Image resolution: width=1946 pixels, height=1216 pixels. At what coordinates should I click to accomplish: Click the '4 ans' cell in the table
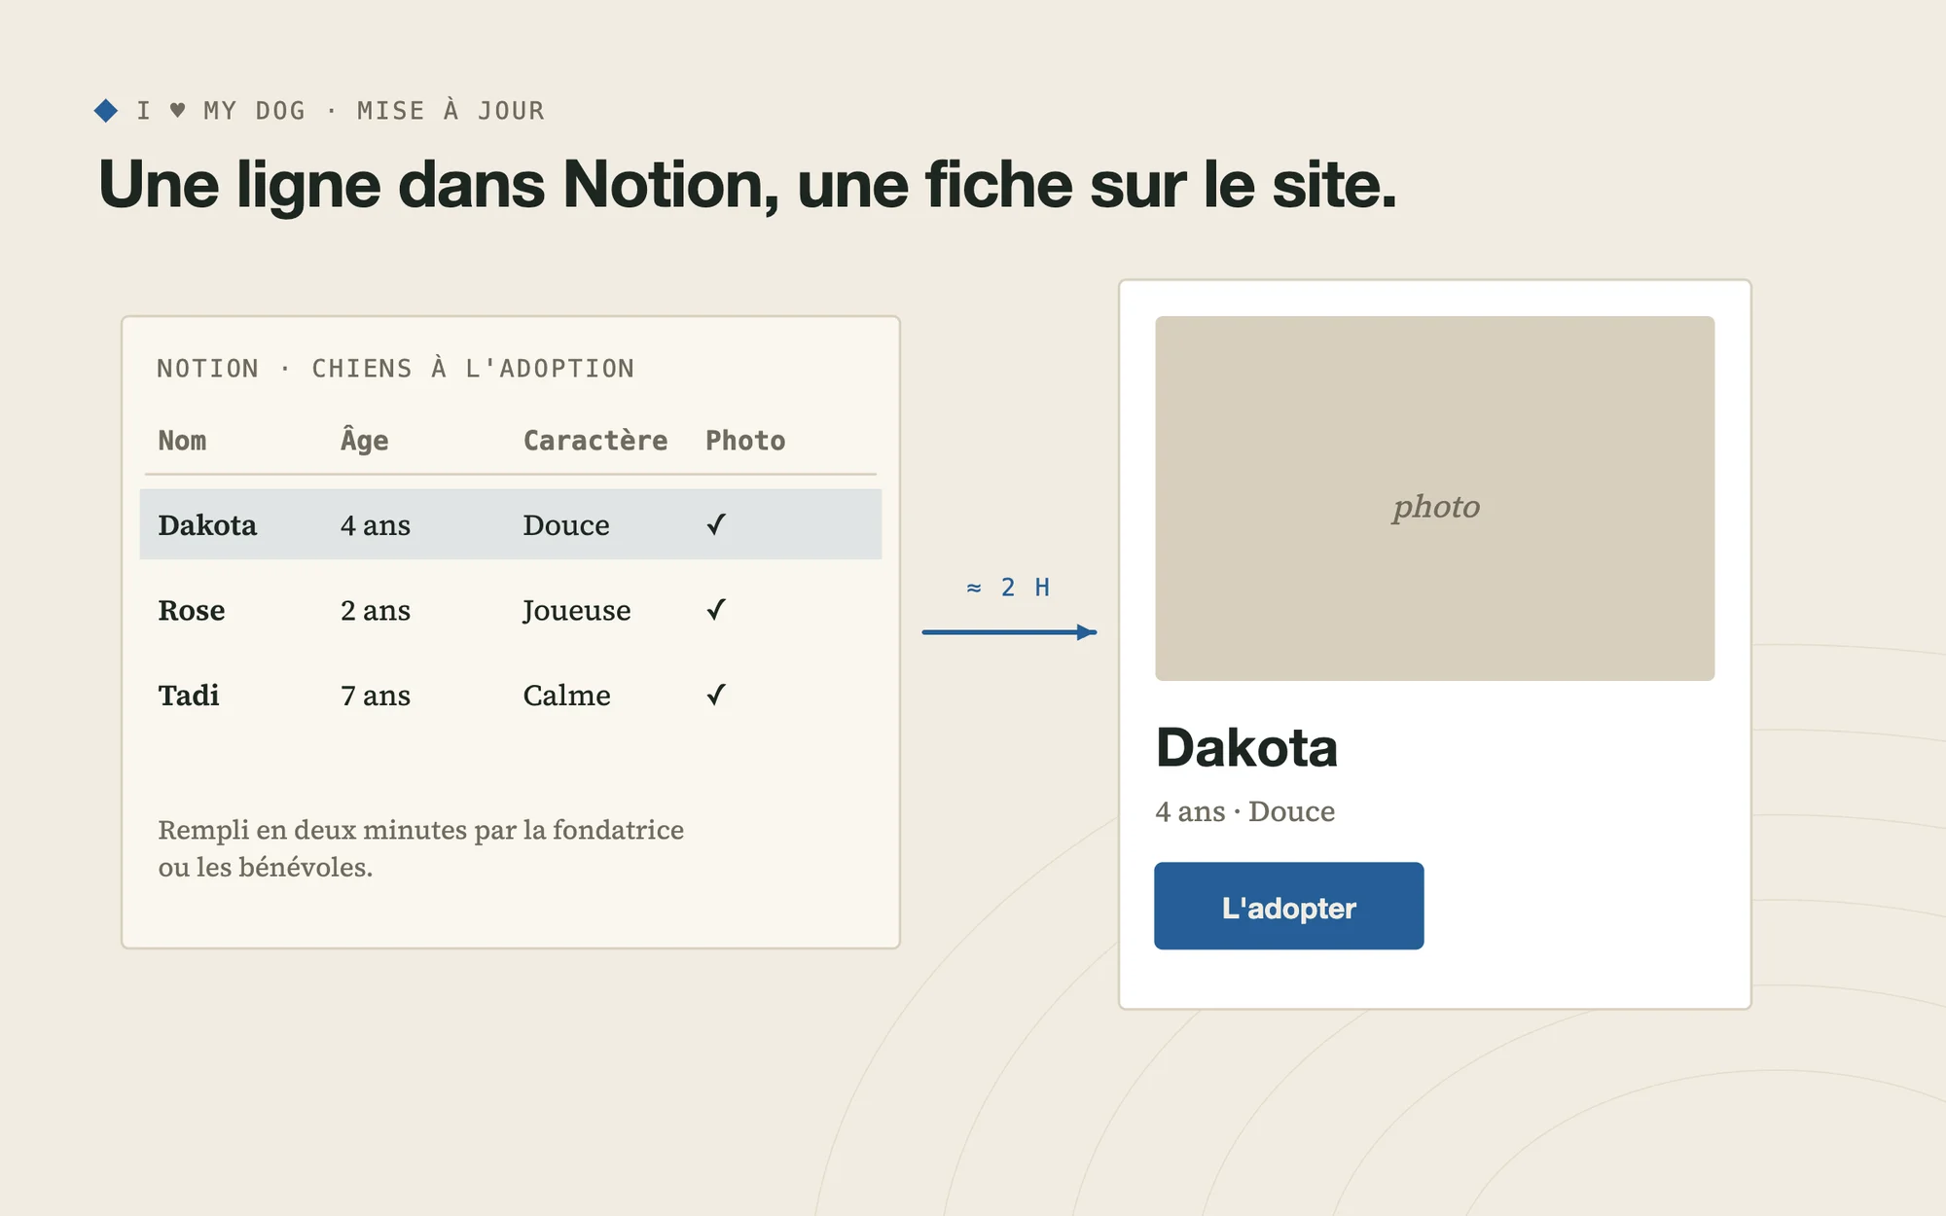(x=376, y=525)
